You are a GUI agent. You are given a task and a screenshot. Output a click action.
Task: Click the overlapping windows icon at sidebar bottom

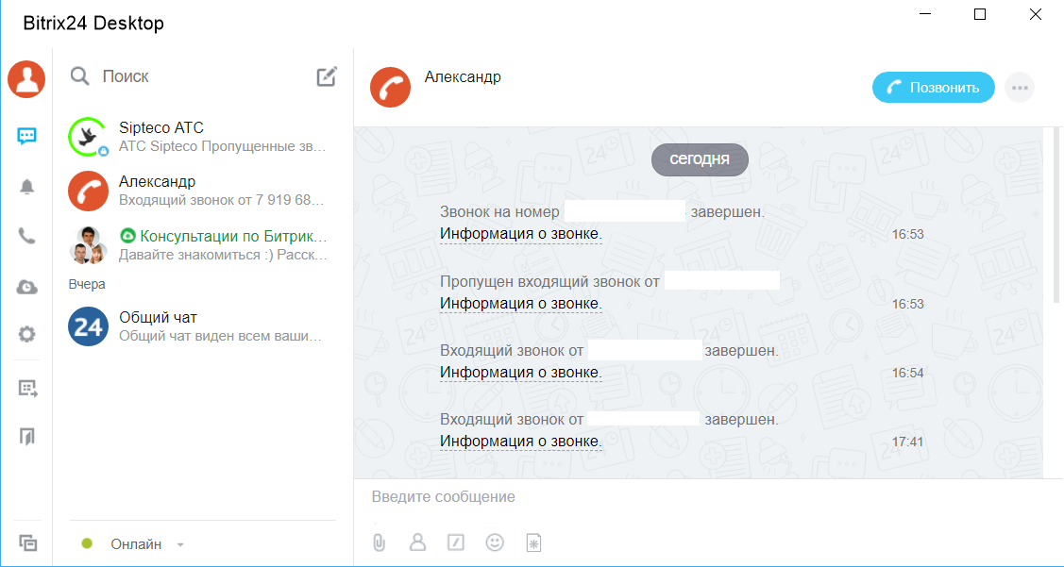(27, 542)
